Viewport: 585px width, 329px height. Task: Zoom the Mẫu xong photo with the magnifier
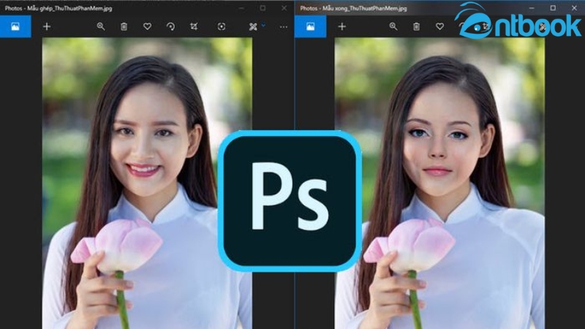[x=393, y=26]
